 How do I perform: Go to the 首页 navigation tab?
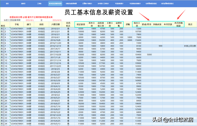(x=7, y=3)
